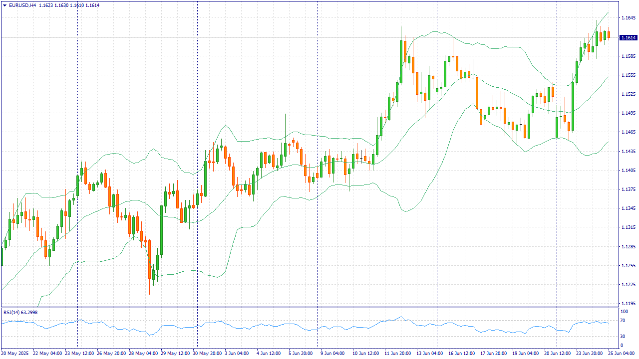Image resolution: width=639 pixels, height=359 pixels.
Task: Click the 20 May 2025 date label
Action: 15,354
